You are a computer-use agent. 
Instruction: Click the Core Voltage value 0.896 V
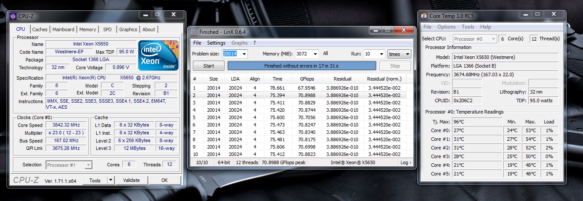point(117,68)
